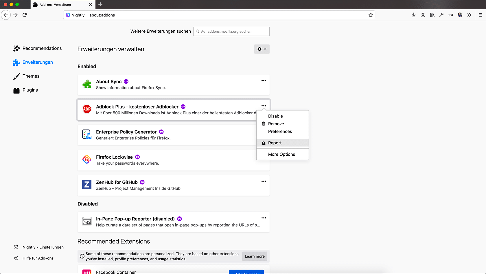The height and width of the screenshot is (274, 486).
Task: Expand ZenHub for GitHub more-options menu
Action: (x=264, y=181)
